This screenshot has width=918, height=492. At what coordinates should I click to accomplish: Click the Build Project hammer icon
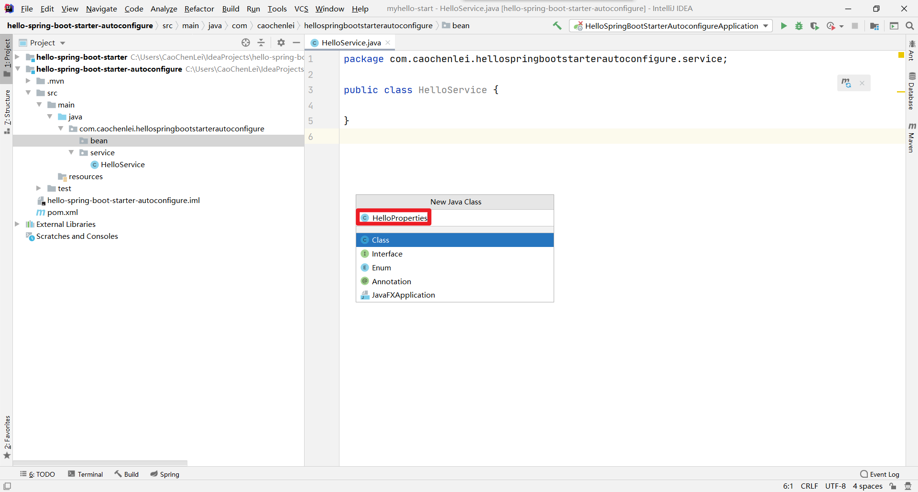(557, 26)
